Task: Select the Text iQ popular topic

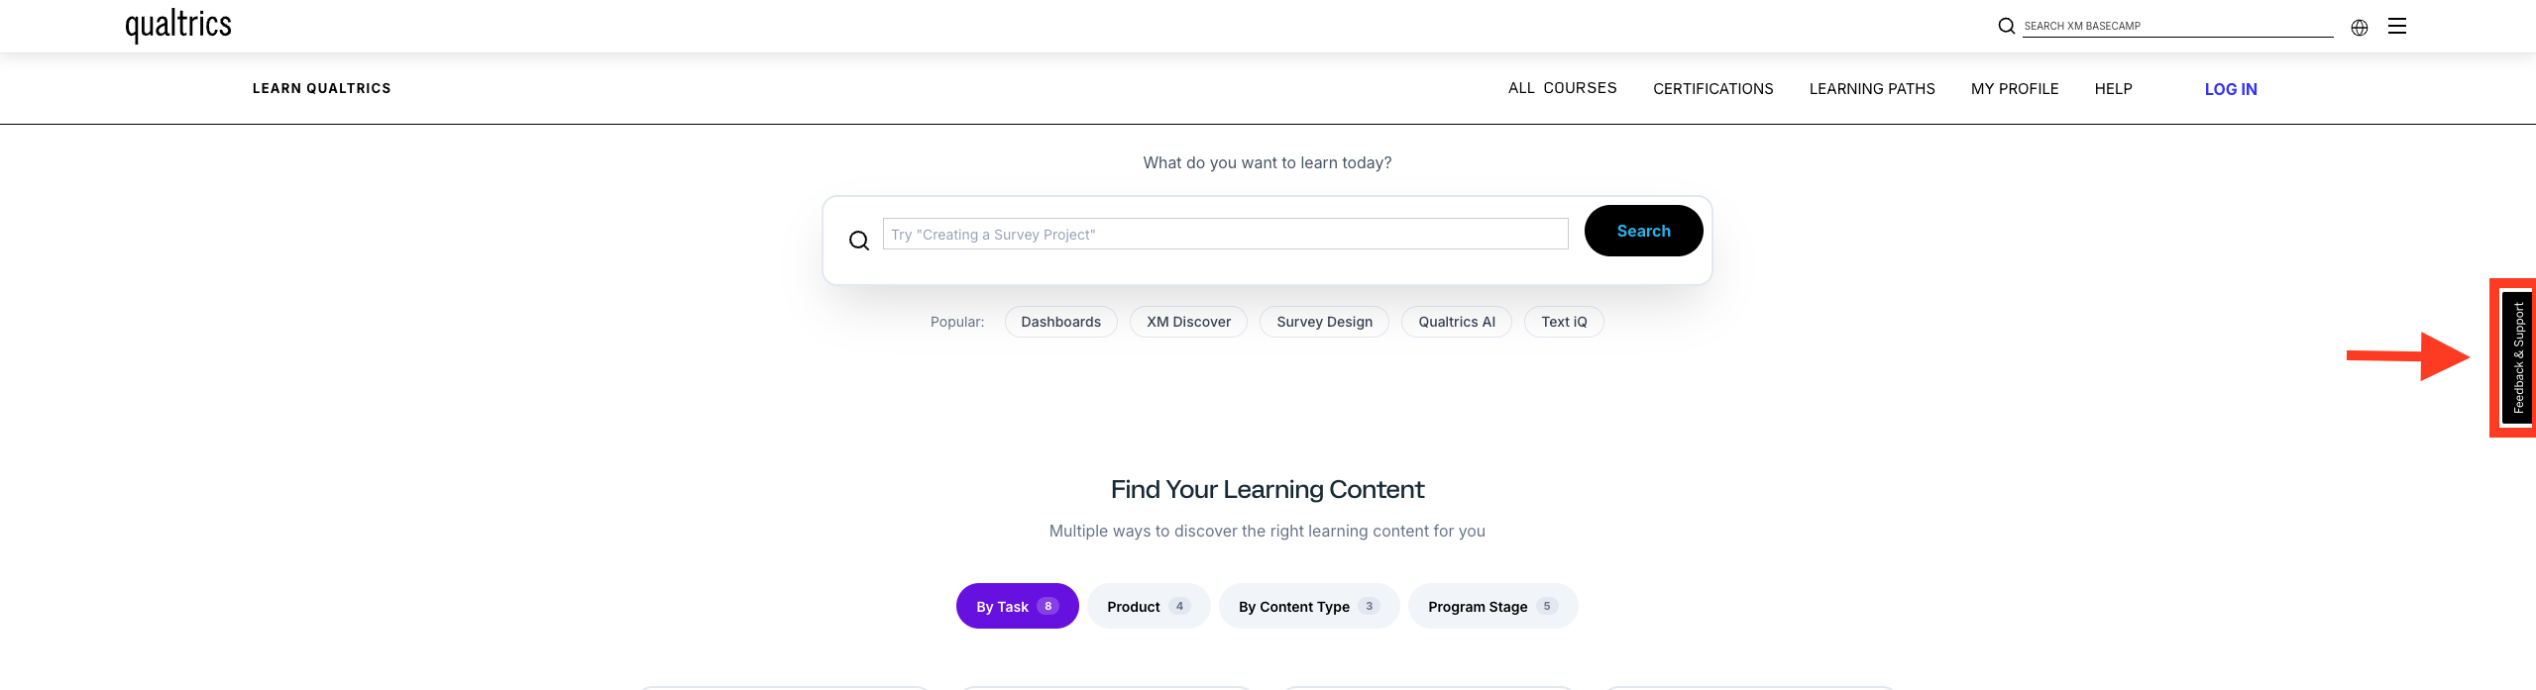Action: pos(1564,321)
